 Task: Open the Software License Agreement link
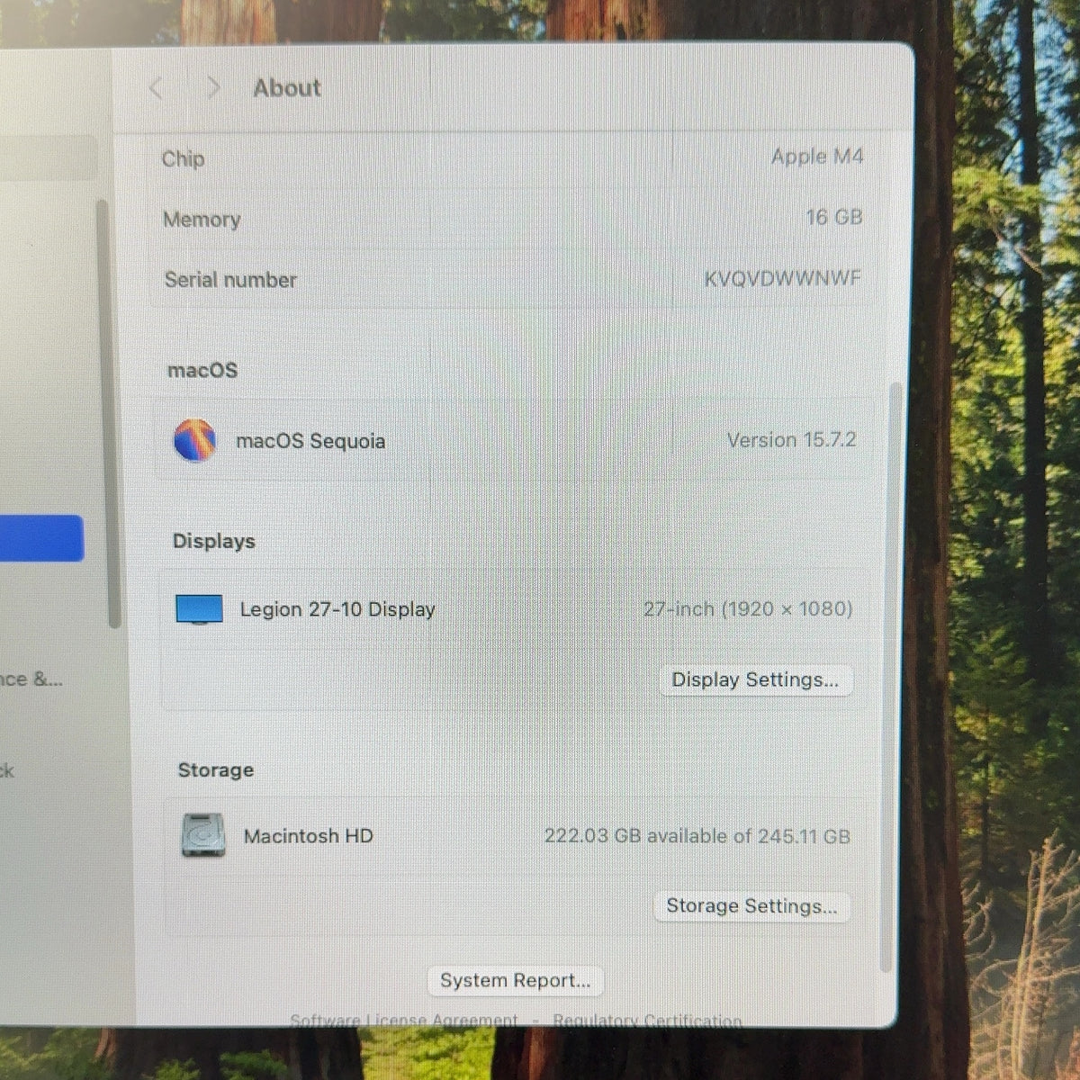(404, 1020)
